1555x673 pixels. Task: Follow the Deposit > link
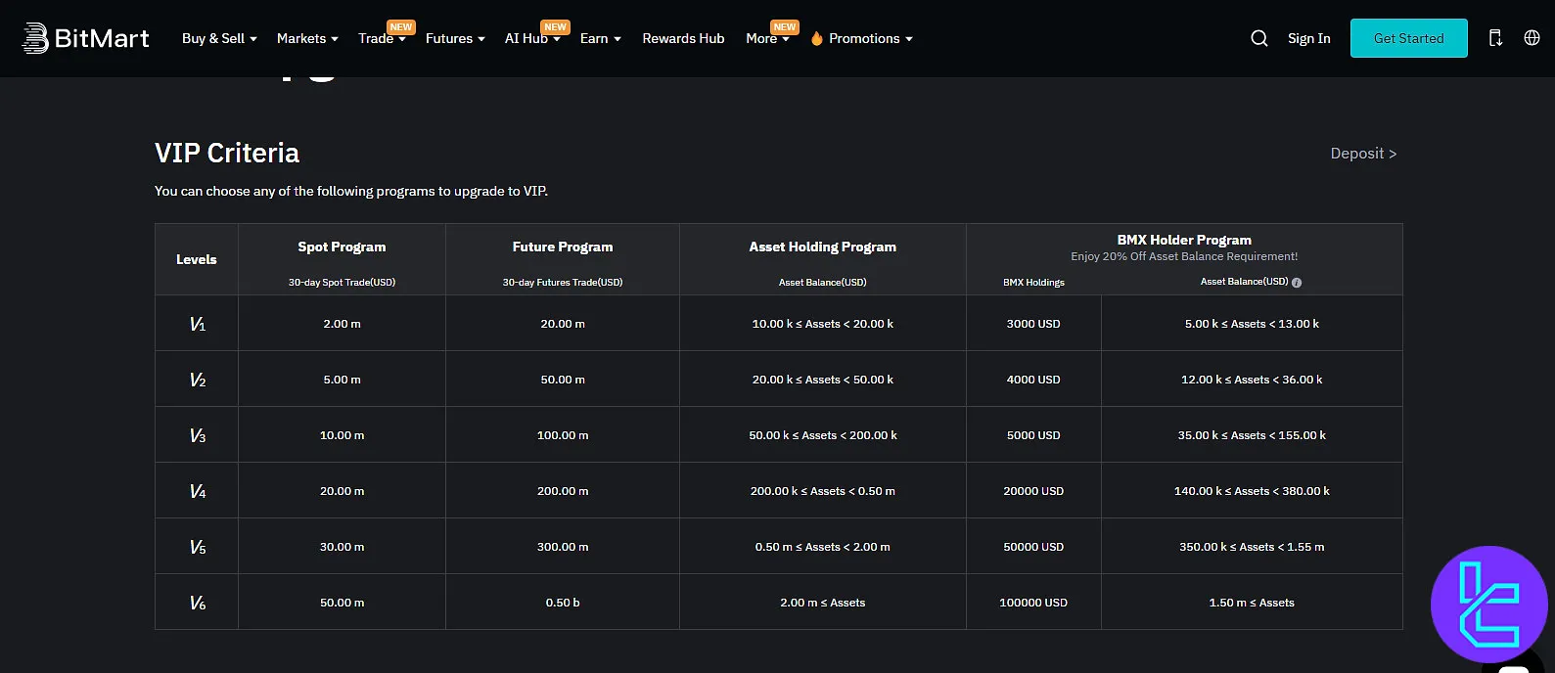tap(1363, 154)
